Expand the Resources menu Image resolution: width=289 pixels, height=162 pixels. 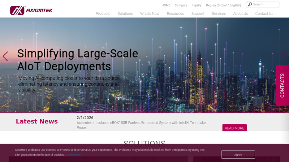[175, 14]
